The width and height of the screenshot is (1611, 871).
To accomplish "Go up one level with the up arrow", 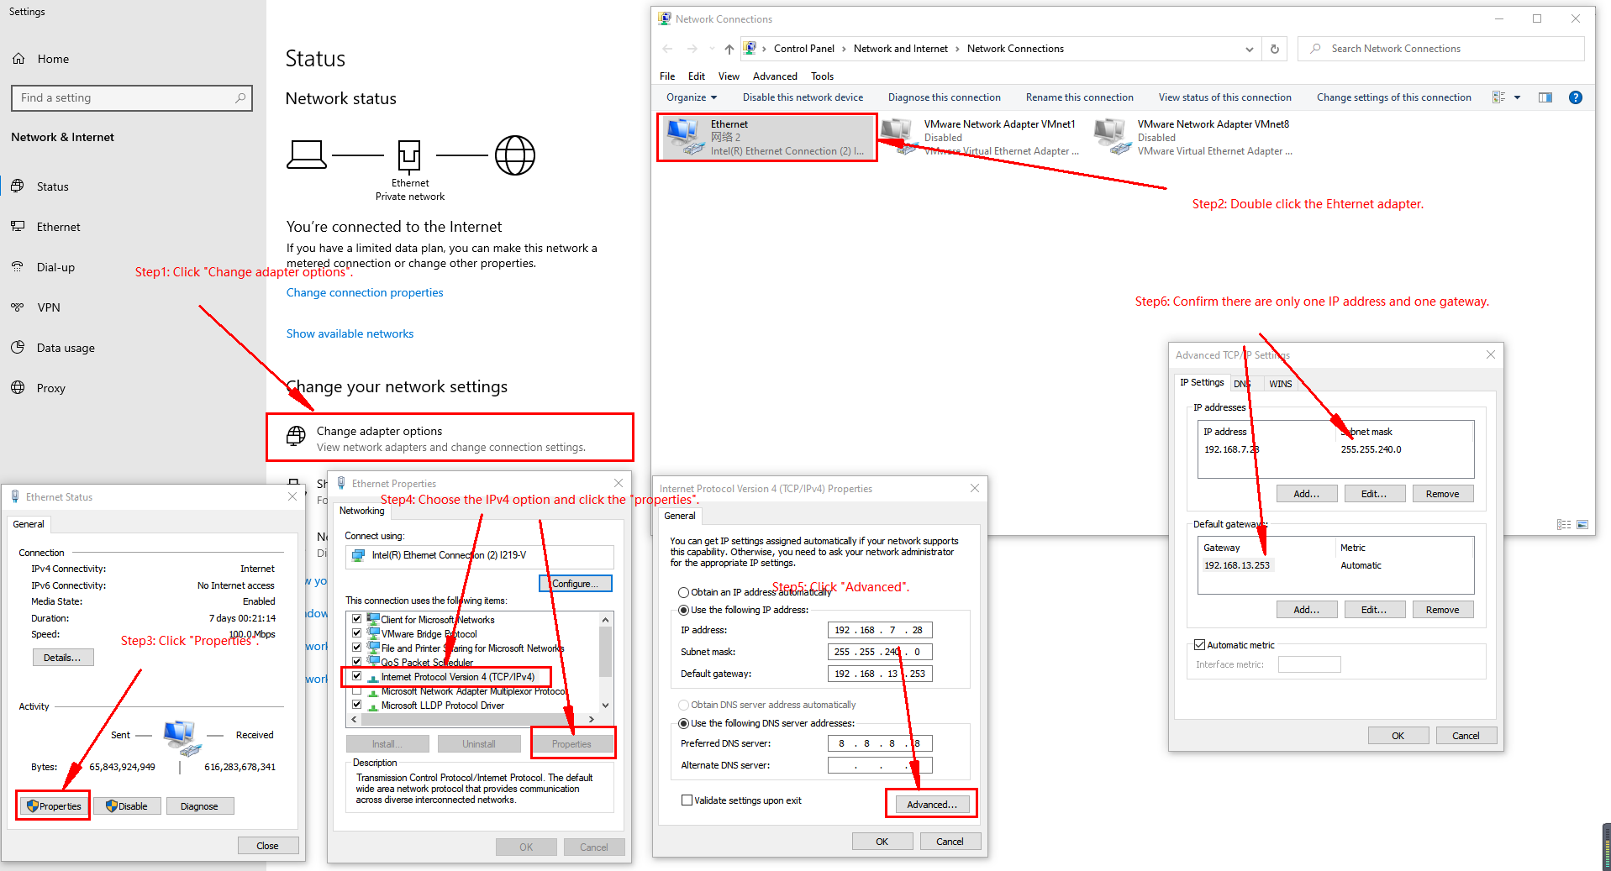I will pos(729,49).
